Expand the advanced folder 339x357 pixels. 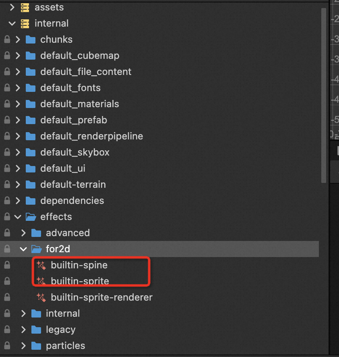point(23,233)
